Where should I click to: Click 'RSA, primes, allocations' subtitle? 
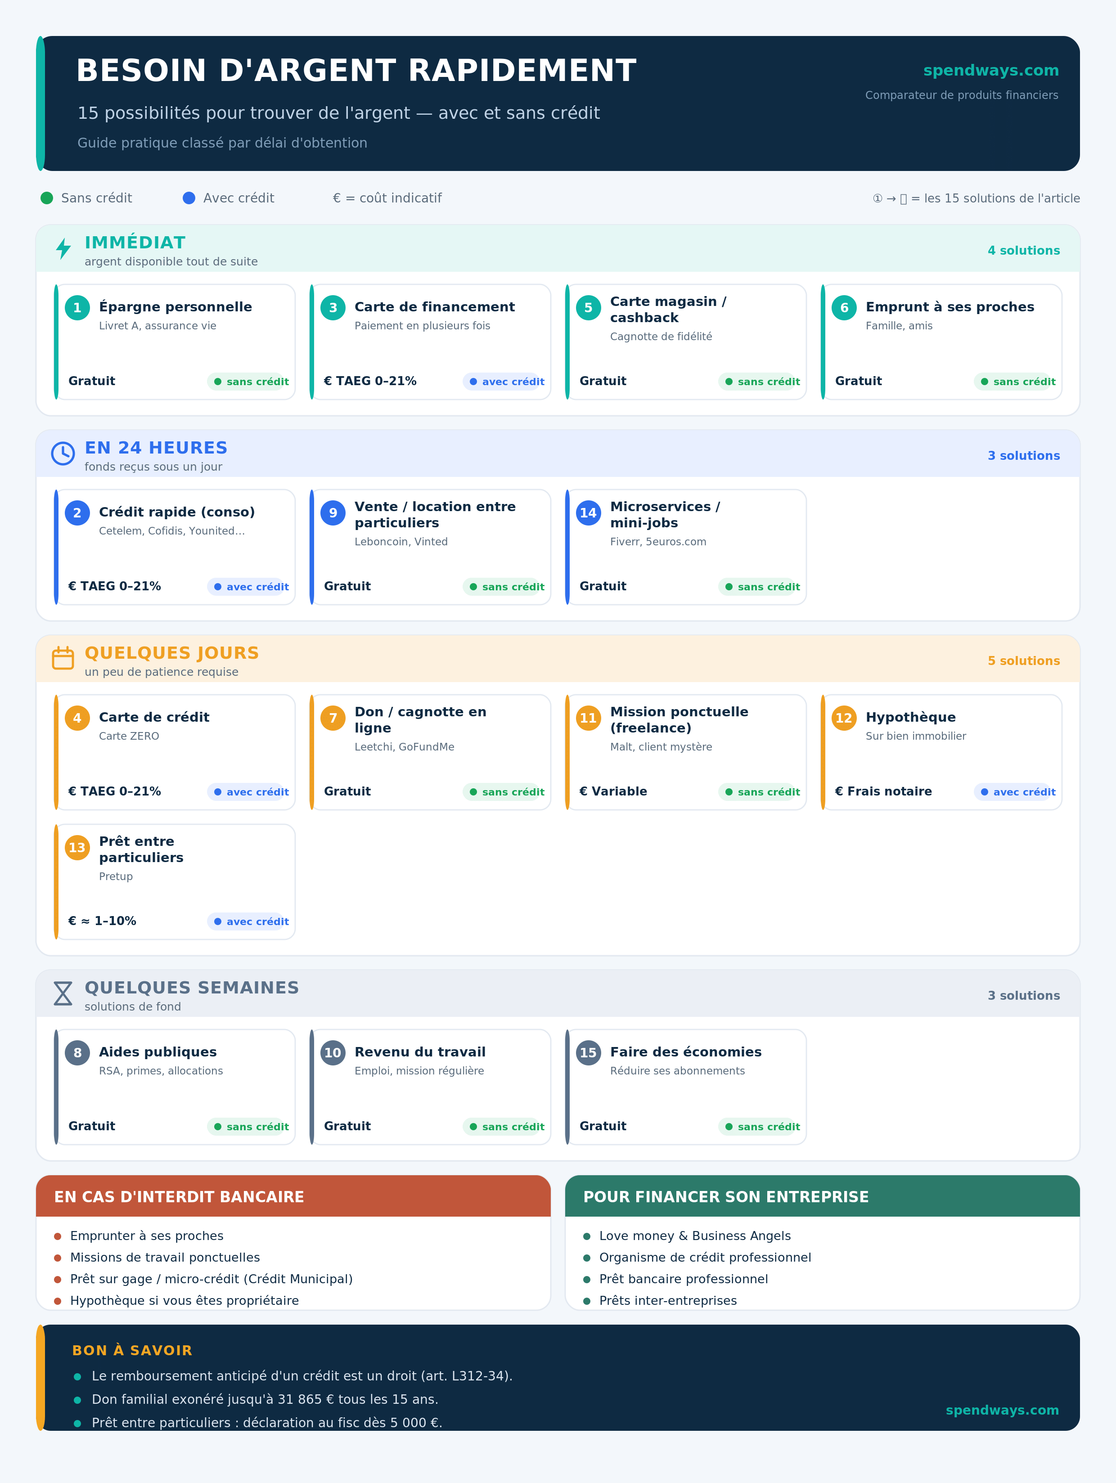click(x=161, y=1071)
